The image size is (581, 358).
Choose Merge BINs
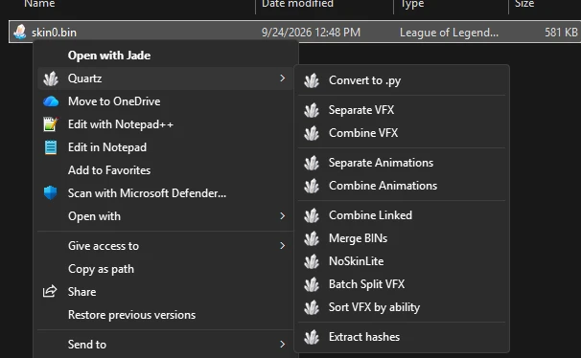(402, 238)
